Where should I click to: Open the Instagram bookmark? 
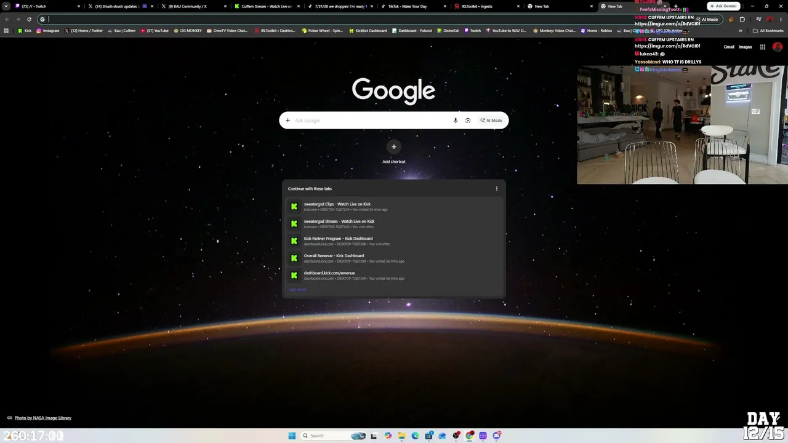coord(48,31)
